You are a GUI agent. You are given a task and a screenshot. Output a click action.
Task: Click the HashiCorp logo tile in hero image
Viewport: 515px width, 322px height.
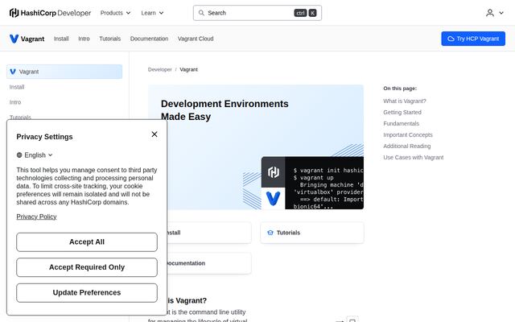(273, 172)
